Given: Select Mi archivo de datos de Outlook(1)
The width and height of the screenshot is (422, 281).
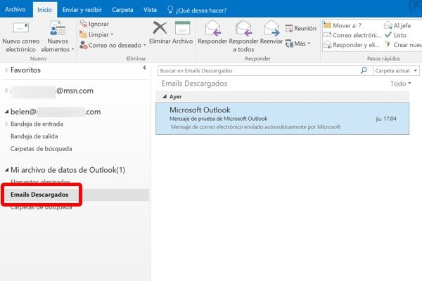Looking at the screenshot, I should [x=68, y=170].
